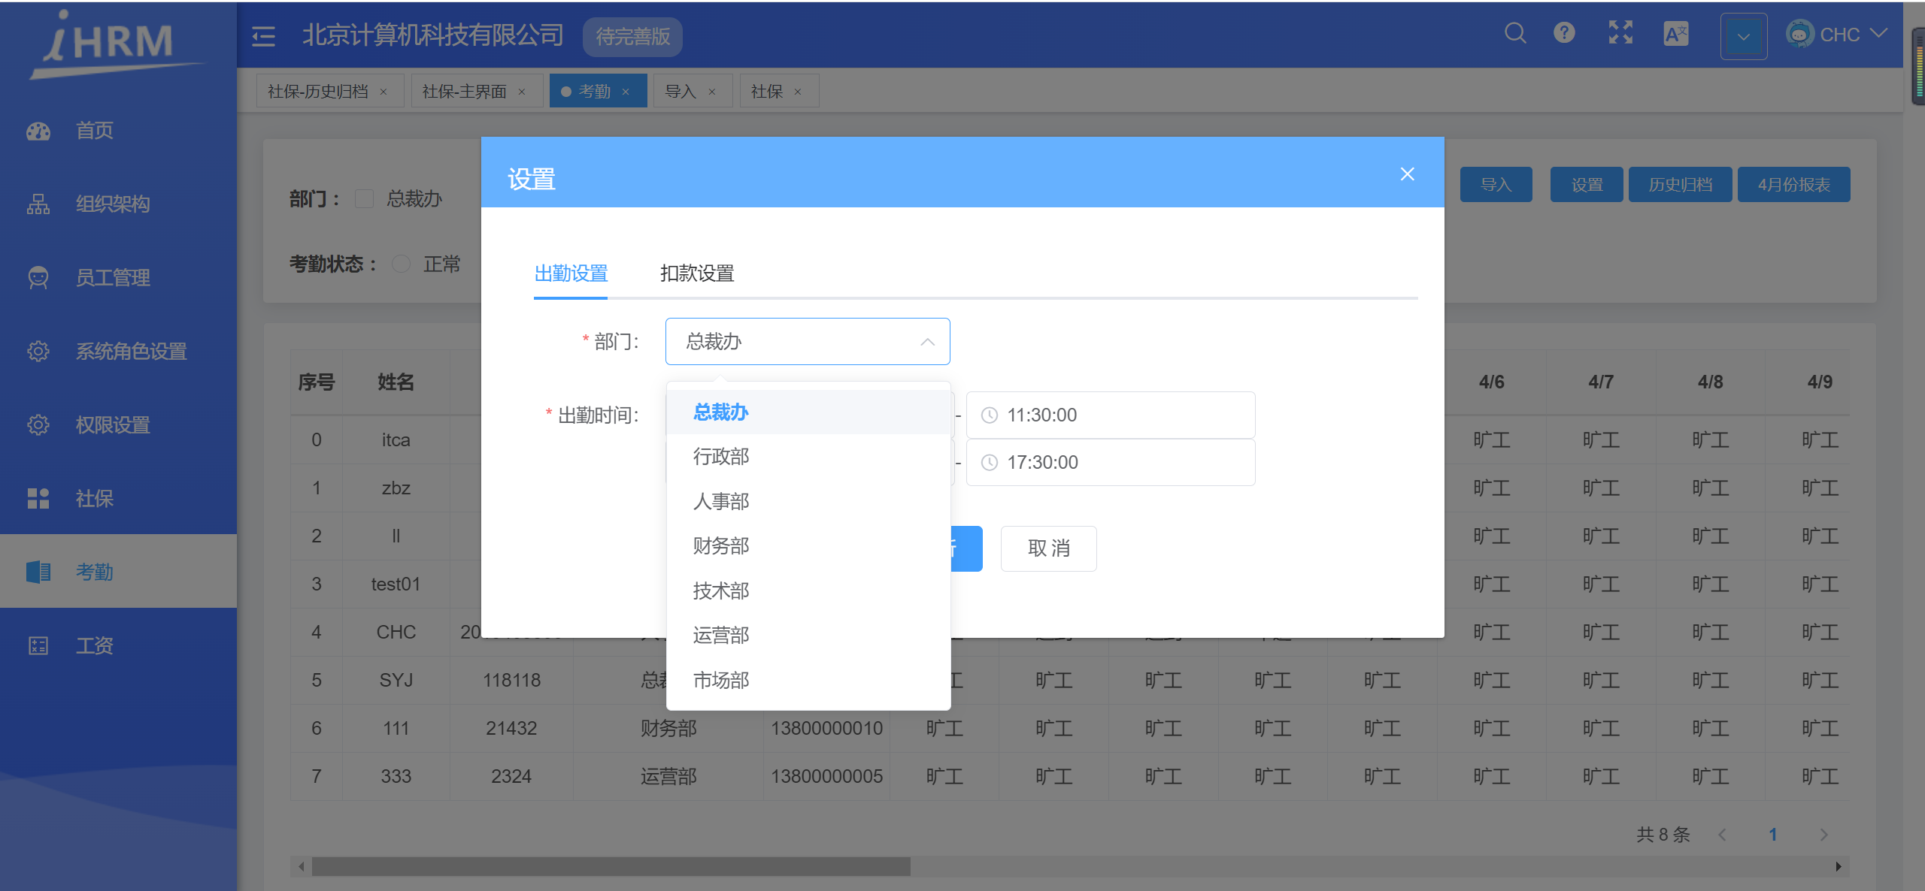
Task: Select 人事部 from the dropdown list
Action: coord(808,502)
